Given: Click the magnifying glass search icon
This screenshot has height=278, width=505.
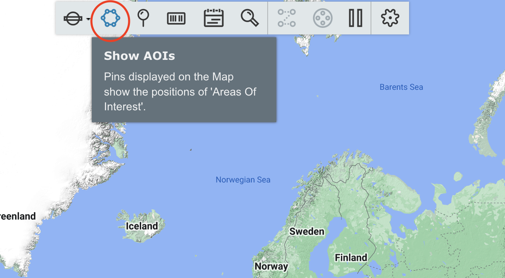Looking at the screenshot, I should click(249, 18).
